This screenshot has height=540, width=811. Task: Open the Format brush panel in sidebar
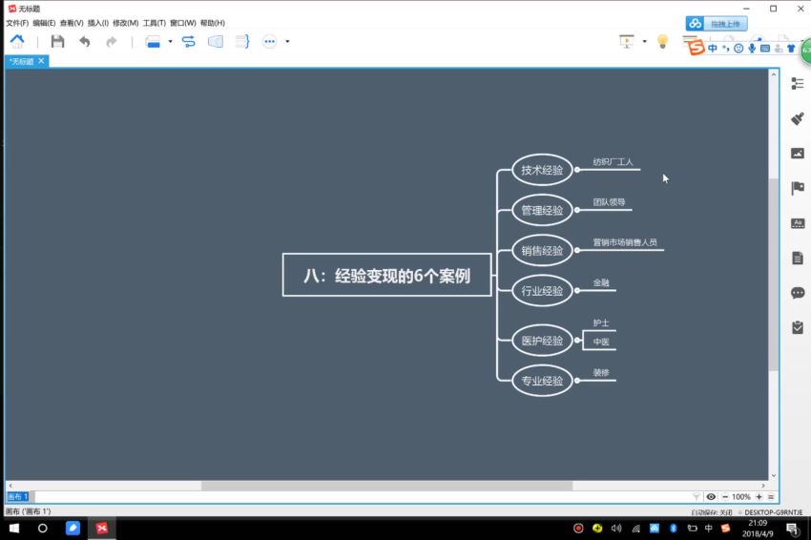tap(798, 118)
